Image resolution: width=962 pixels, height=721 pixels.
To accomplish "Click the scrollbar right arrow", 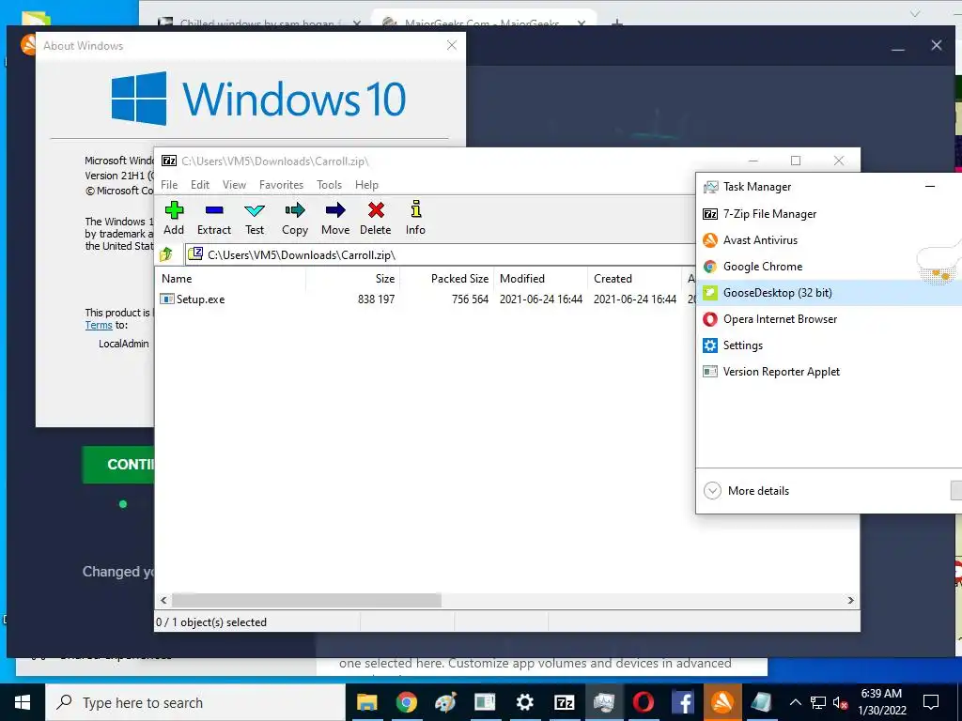I will (850, 600).
